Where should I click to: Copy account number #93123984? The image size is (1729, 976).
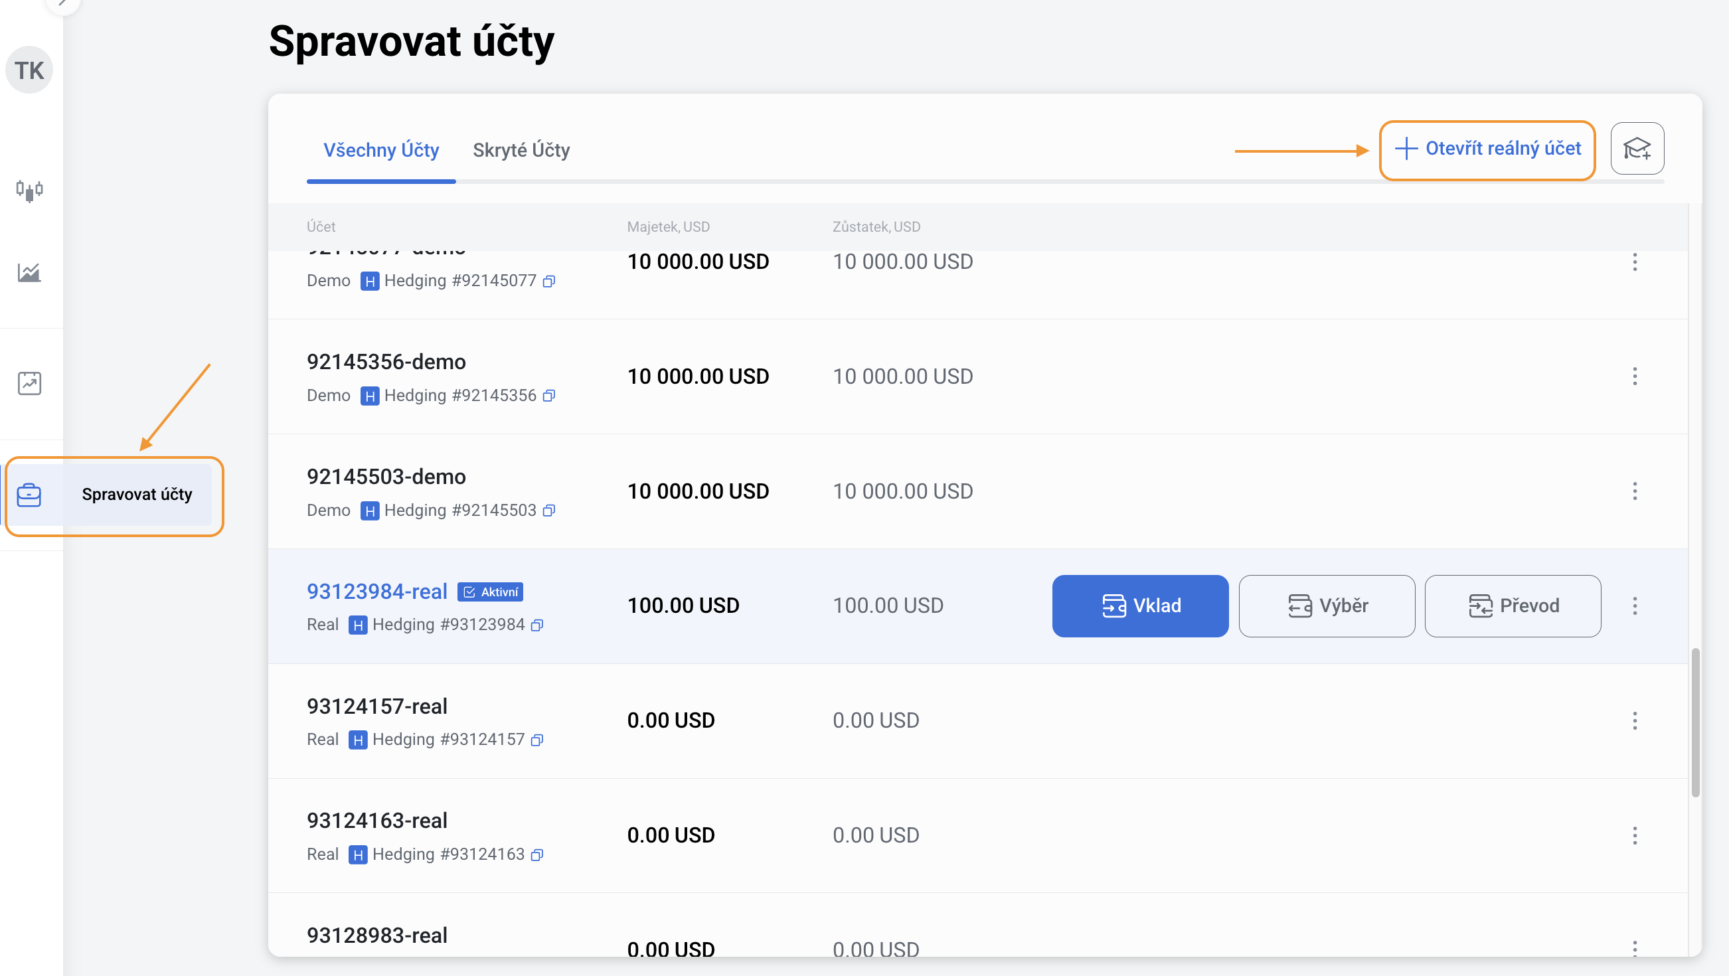click(x=537, y=625)
